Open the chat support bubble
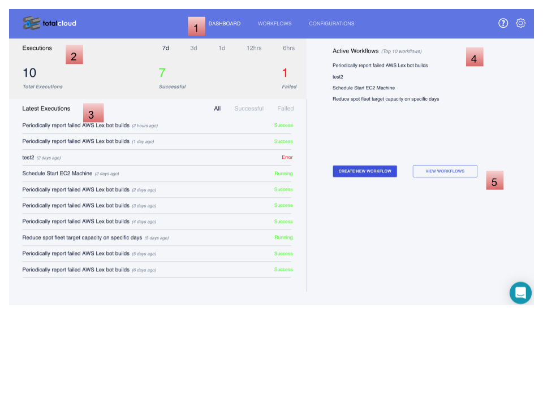This screenshot has height=407, width=543. pyautogui.click(x=520, y=293)
